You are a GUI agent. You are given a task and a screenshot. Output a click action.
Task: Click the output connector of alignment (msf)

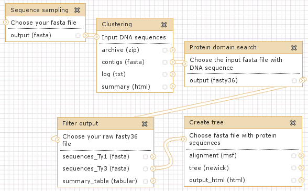coord(301,156)
